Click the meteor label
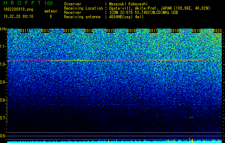The height and width of the screenshot is (143, 225). click(x=51, y=11)
